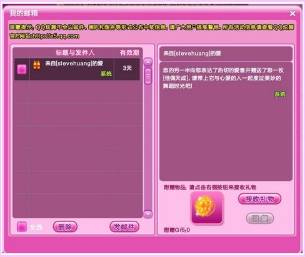Click the 标题与发件人 column header
Screen dimensions: 305x257
[75, 52]
